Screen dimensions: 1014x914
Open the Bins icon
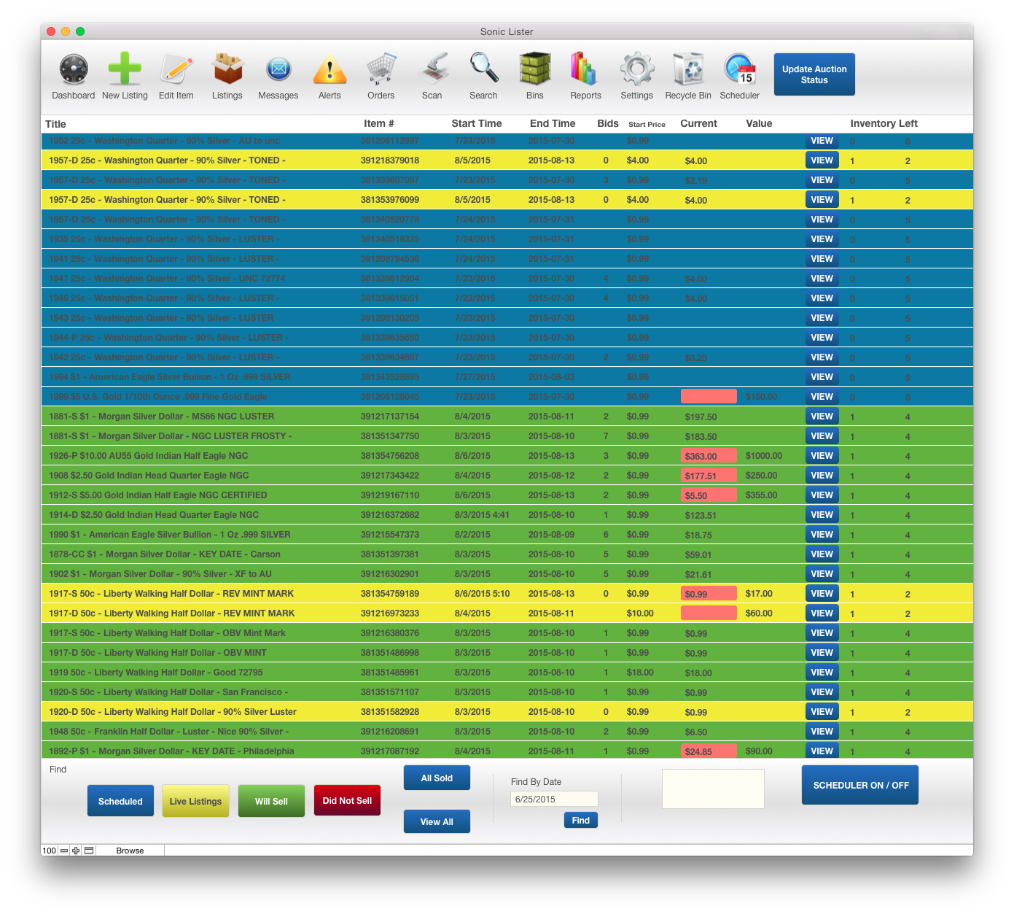[535, 70]
